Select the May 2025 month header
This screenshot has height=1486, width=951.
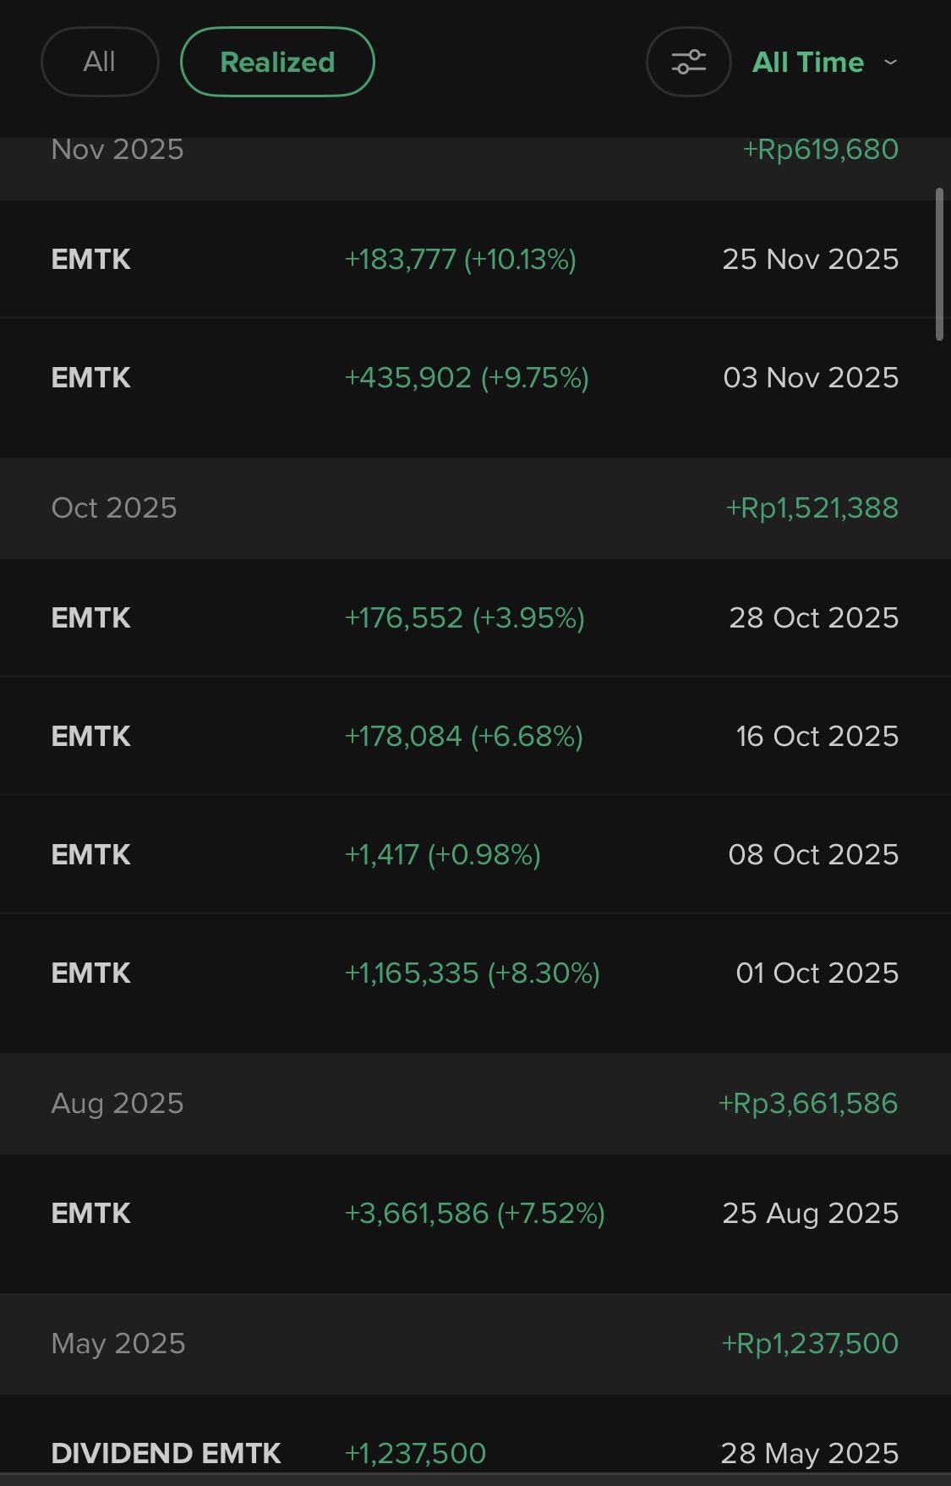click(x=118, y=1343)
